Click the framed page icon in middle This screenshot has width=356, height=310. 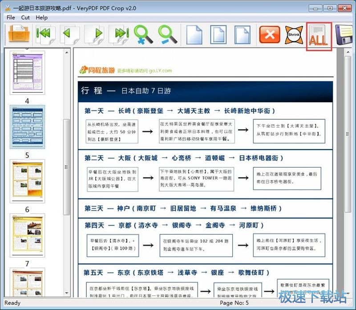coord(218,35)
